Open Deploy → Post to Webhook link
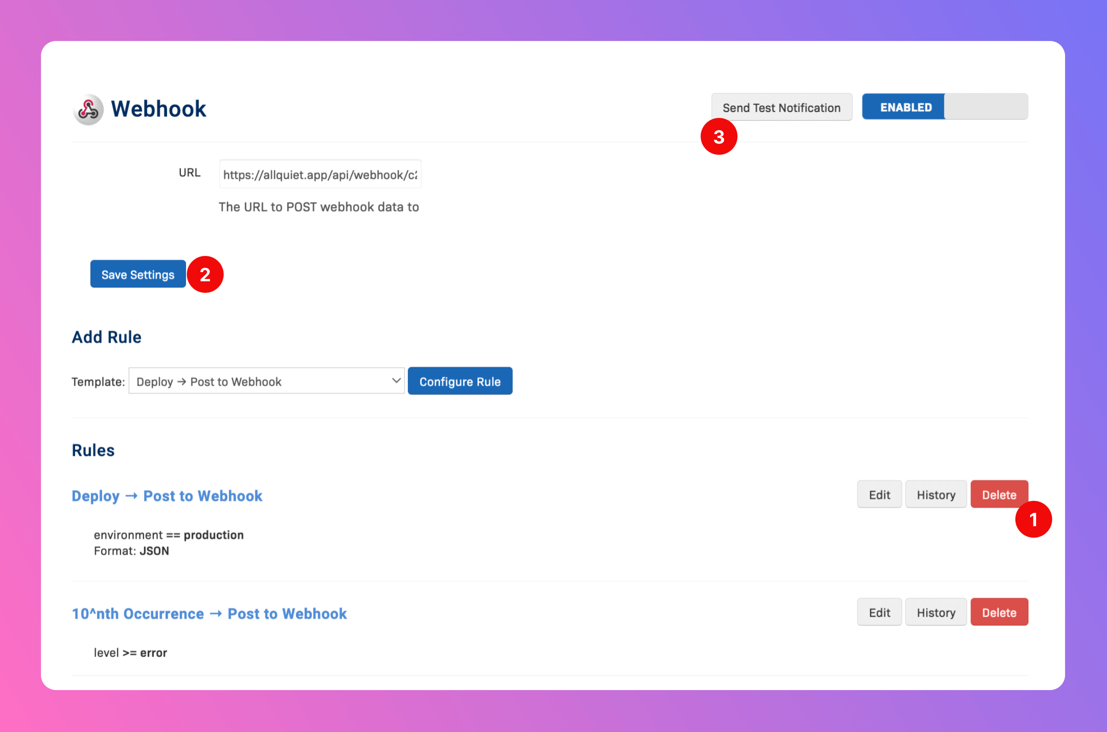 click(167, 496)
